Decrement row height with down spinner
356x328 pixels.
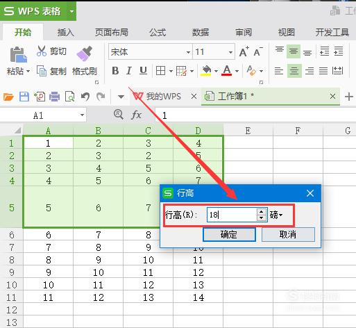262,218
